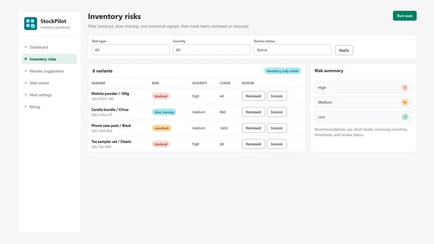
Task: Snooze Phone case pack / Black alert
Action: pos(277,128)
